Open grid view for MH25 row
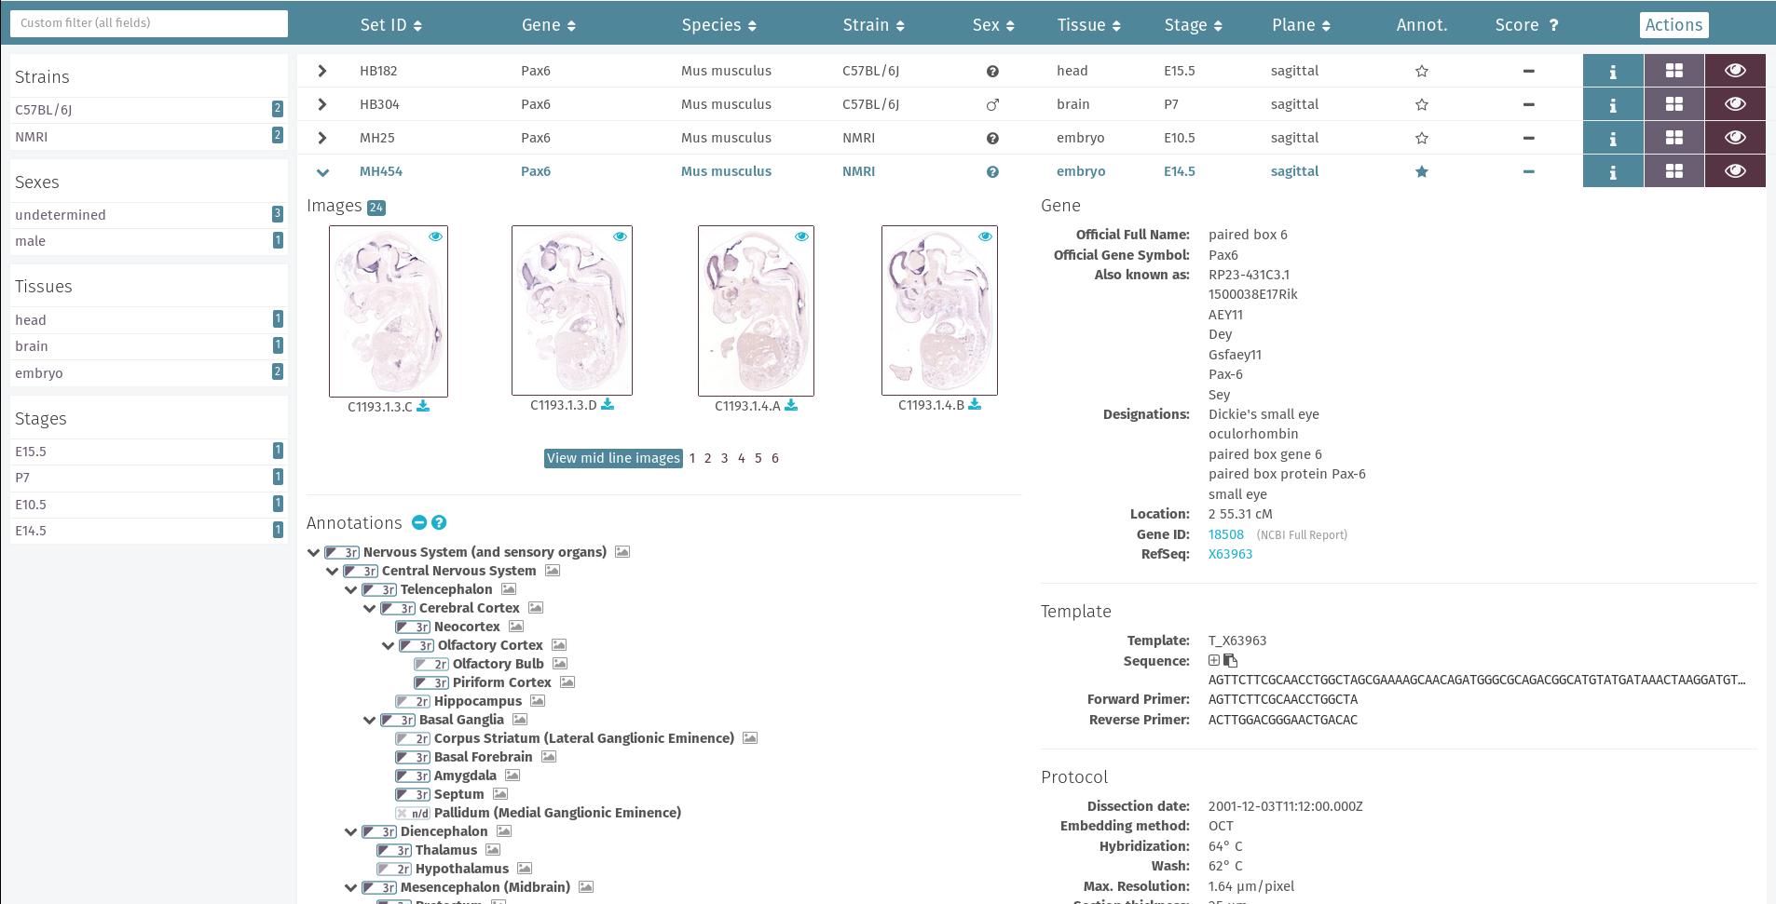The height and width of the screenshot is (904, 1776). click(x=1674, y=138)
